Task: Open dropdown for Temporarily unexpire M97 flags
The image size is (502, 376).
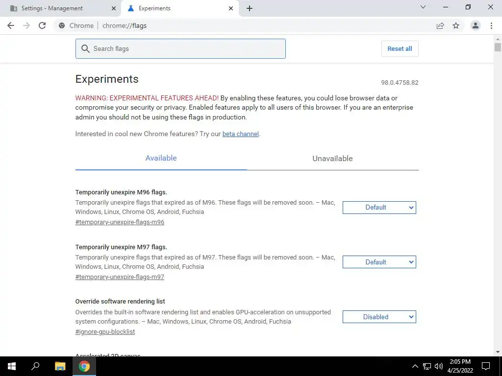Action: (379, 262)
